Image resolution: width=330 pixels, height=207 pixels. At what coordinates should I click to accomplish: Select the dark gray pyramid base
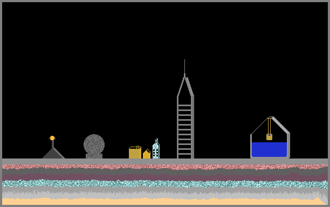click(x=53, y=153)
